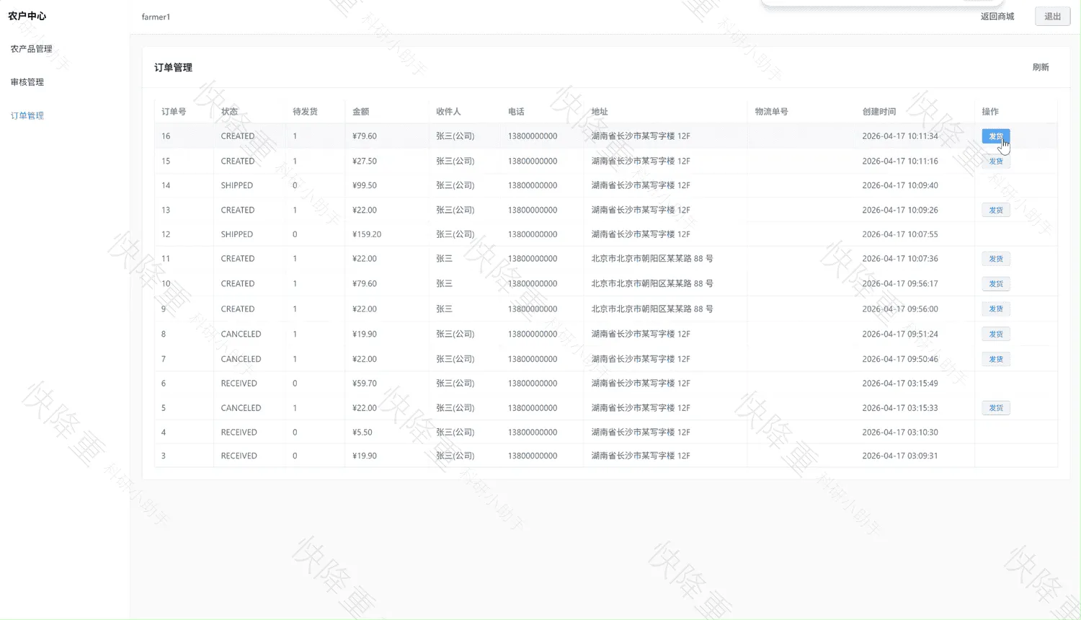The image size is (1081, 620).
Task: Ship order 16 with 发货 button
Action: click(996, 136)
